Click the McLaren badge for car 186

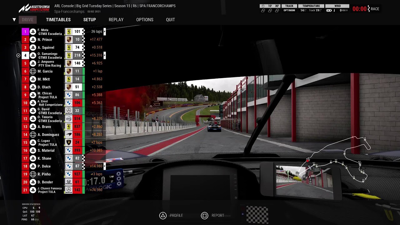tap(69, 135)
